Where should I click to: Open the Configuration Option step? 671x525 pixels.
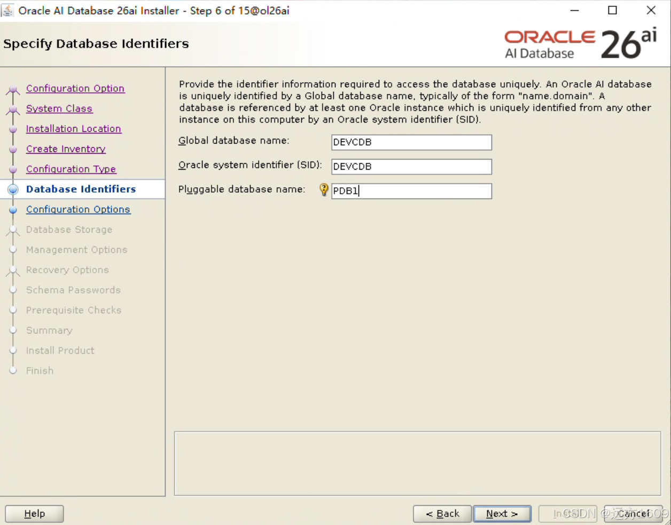(x=75, y=89)
